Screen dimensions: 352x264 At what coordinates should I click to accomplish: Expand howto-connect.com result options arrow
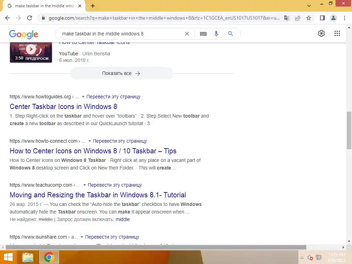[90, 141]
